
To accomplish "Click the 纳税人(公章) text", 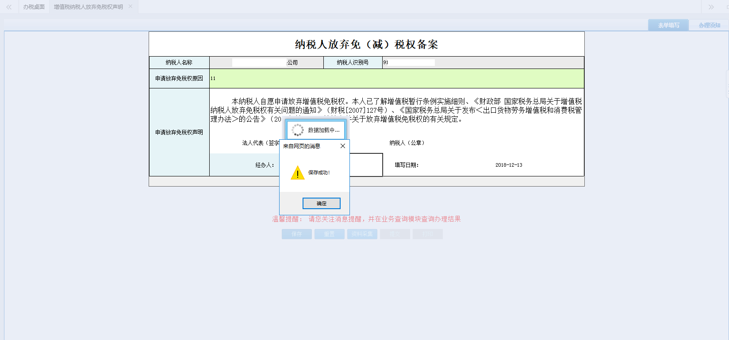I will click(407, 143).
